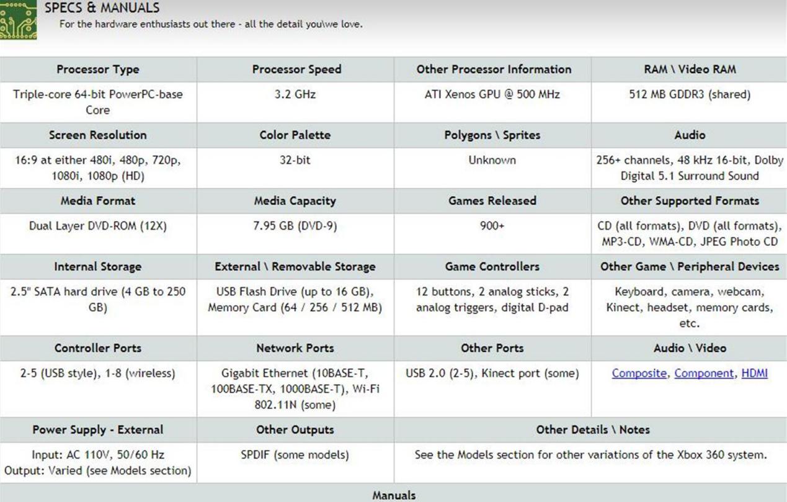
Task: Click the RAM \ Video RAM header
Action: pos(690,69)
